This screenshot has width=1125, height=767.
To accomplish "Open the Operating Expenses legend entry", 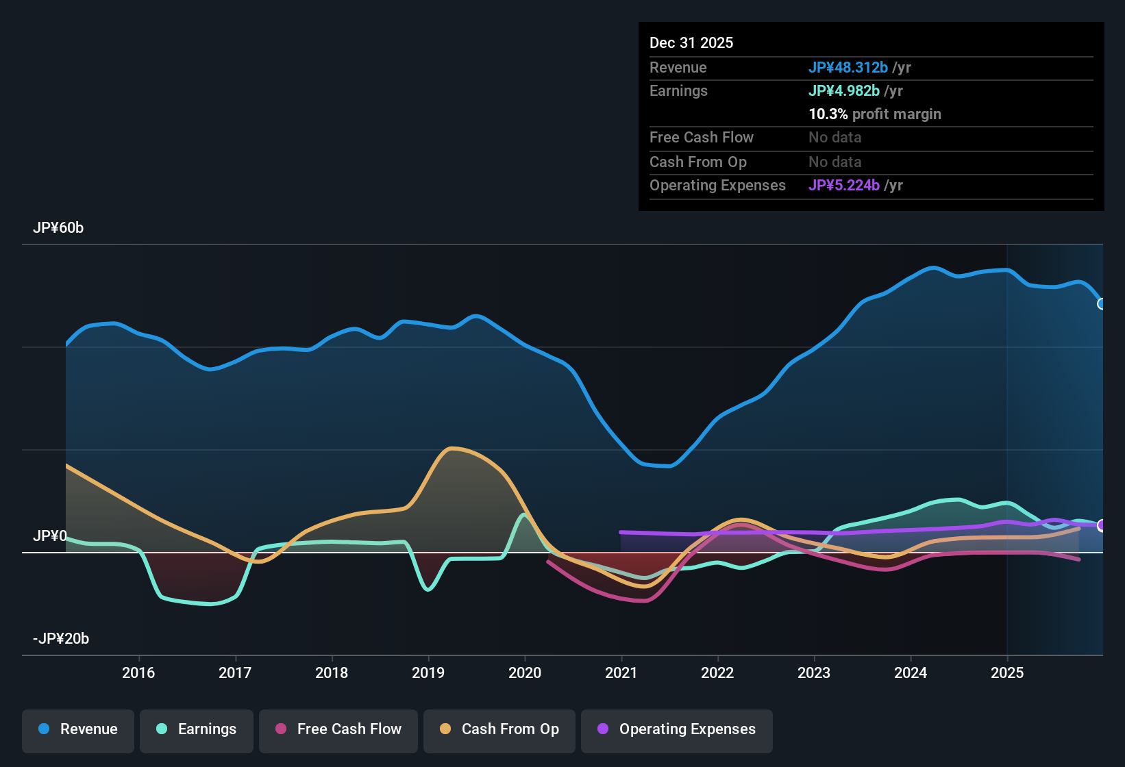I will click(676, 729).
